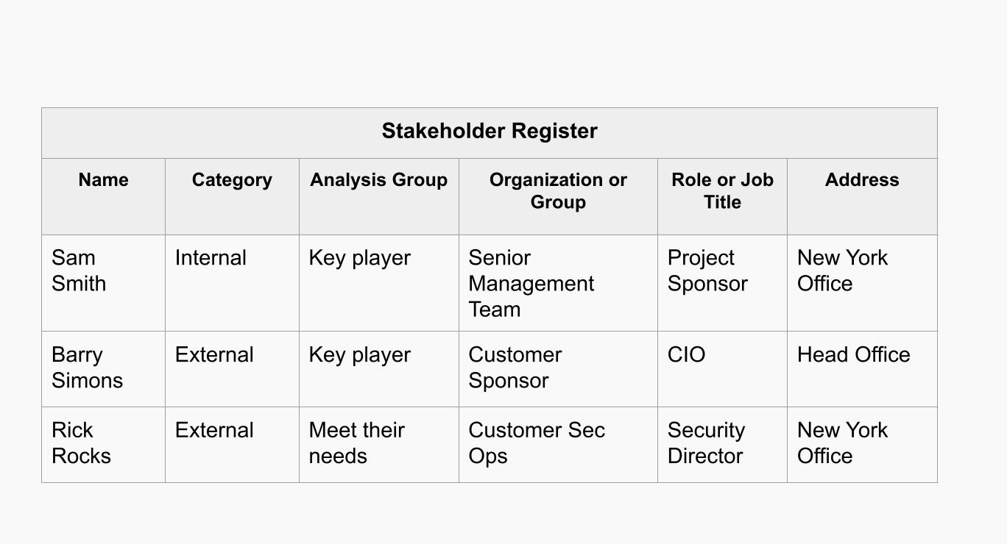Select the Security Director cell
The width and height of the screenshot is (1007, 544).
pyautogui.click(x=706, y=443)
